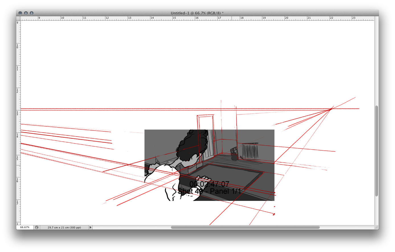Screen dimensions: 395x252
Task: Click the green zoom button on the window
Action: (31, 13)
